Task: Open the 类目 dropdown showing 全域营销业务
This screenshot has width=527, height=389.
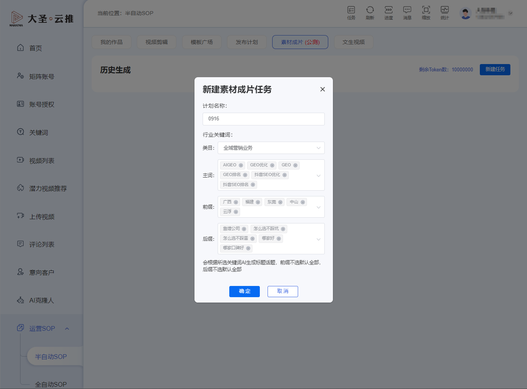Action: (271, 148)
